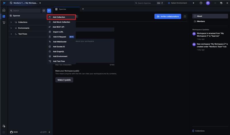Select Add GraphQL menu entry
Screen dimensions: 230x135
click(61, 52)
